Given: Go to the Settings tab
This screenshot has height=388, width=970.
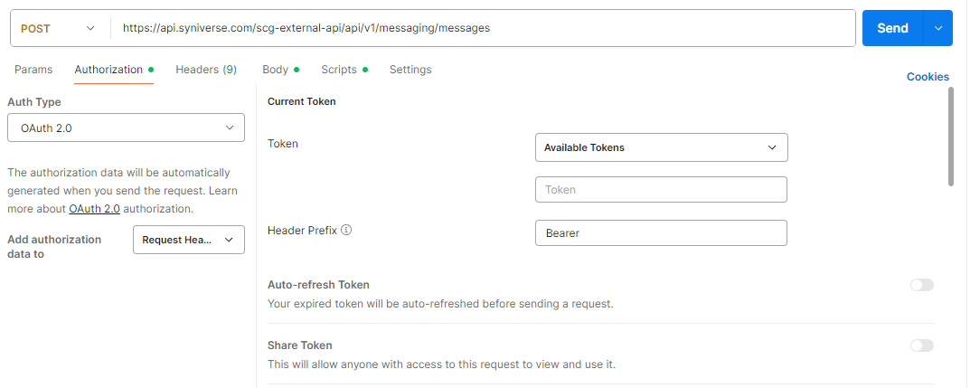Looking at the screenshot, I should pos(410,70).
